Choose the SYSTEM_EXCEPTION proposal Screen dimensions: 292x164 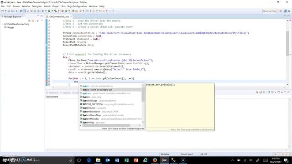110,104
